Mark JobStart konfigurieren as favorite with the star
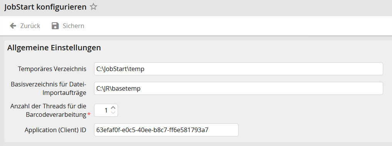 [94, 7]
